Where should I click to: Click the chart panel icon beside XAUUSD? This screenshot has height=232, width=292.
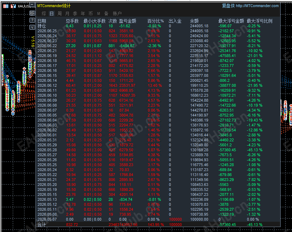click(x=13, y=6)
